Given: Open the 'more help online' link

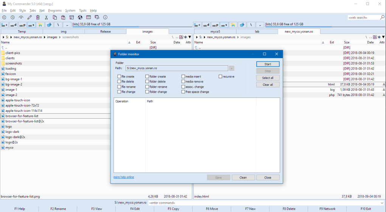Looking at the screenshot, I should 124,177.
